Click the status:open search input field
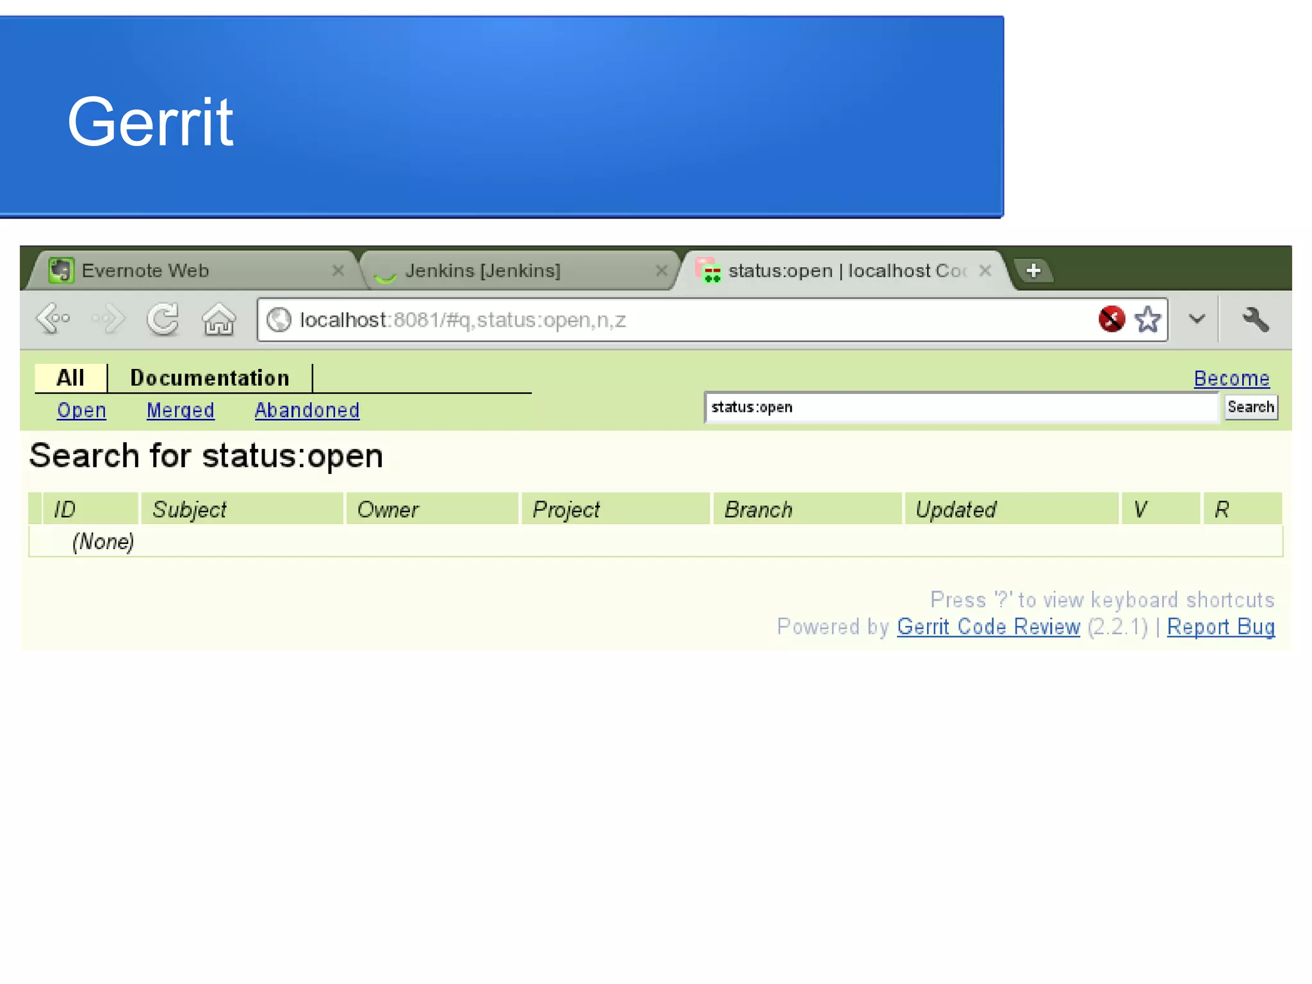1312x984 pixels. pyautogui.click(x=960, y=407)
